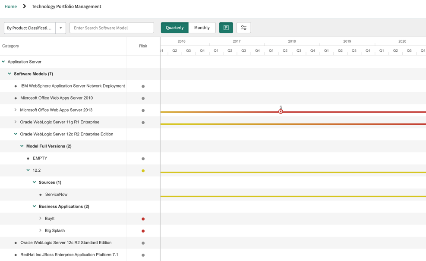
Task: Click the S end-of-support marker on timeline
Action: pyautogui.click(x=281, y=111)
